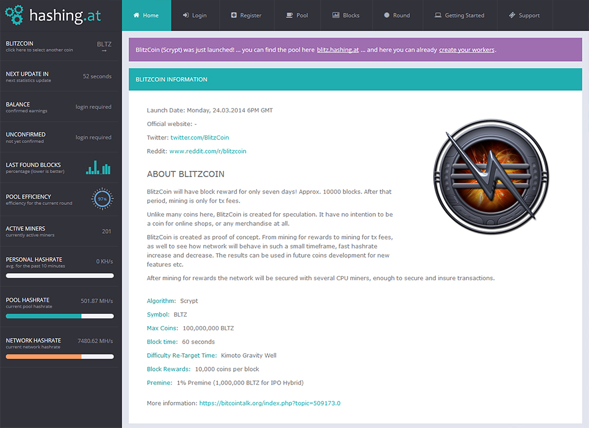Go to the Login page

(x=195, y=15)
